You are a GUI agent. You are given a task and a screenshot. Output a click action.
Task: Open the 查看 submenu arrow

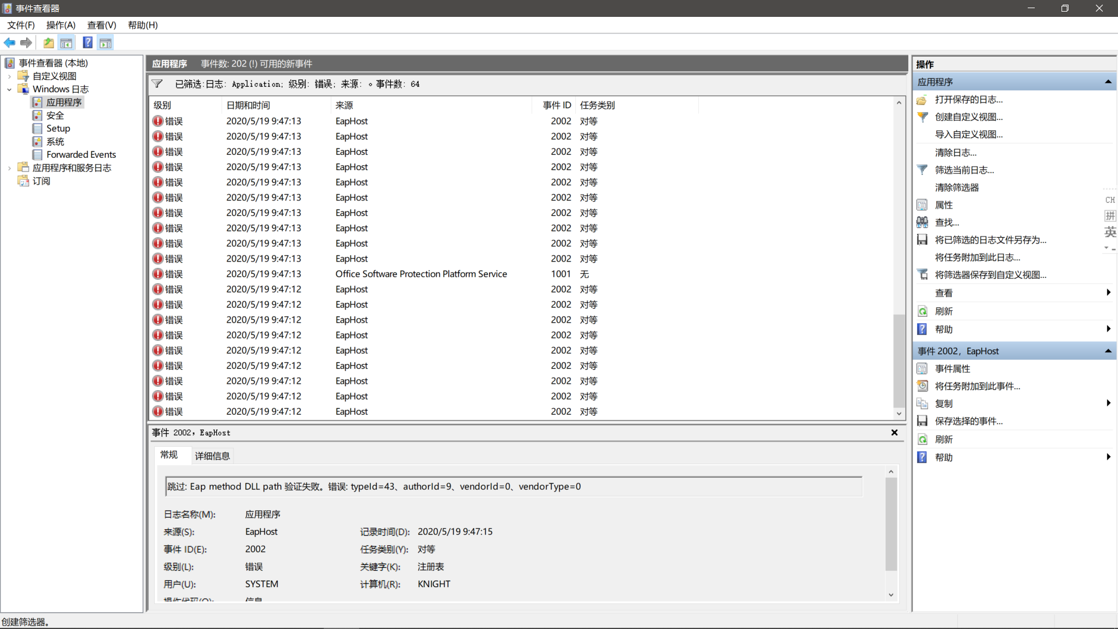[x=1108, y=292]
